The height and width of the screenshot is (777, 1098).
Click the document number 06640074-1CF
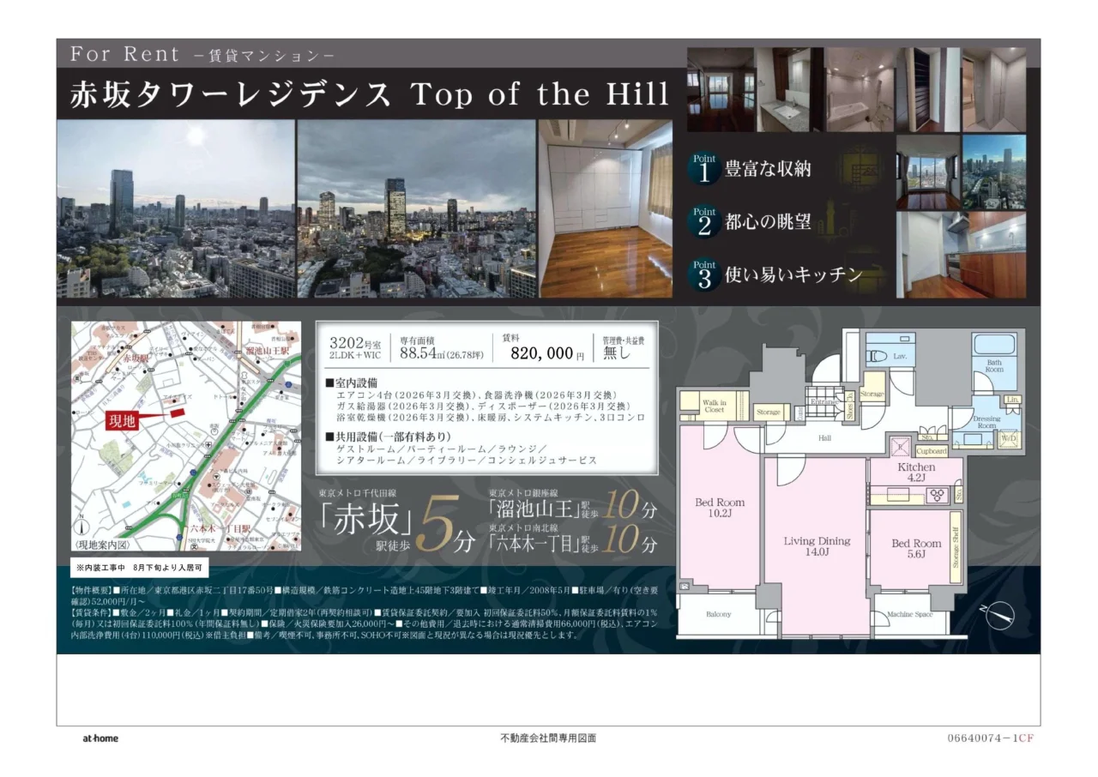991,738
